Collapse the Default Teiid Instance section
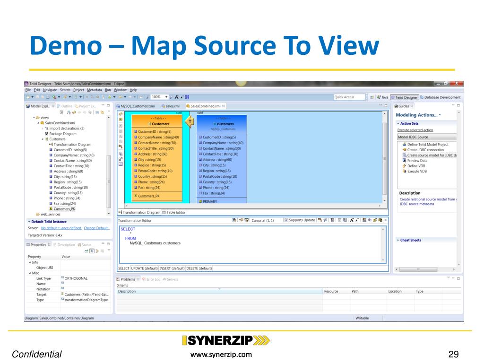The height and width of the screenshot is (363, 484). 29,222
